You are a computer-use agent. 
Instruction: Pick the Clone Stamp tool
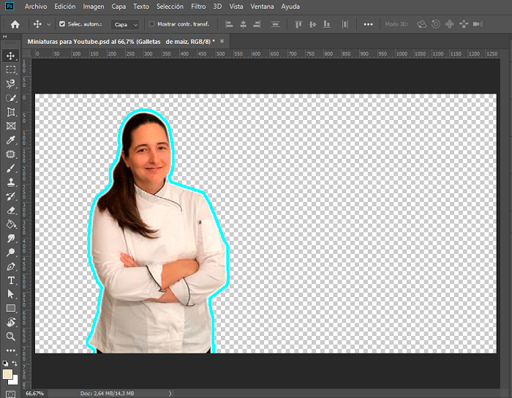(x=11, y=182)
